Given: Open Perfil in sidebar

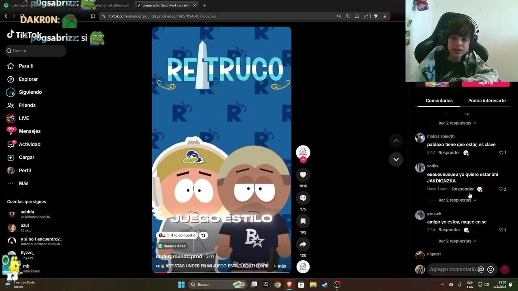Looking at the screenshot, I should 25,171.
